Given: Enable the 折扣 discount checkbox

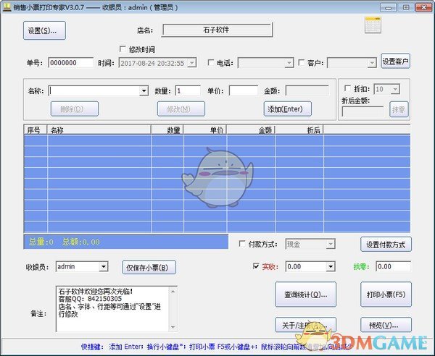Looking at the screenshot, I should (347, 88).
